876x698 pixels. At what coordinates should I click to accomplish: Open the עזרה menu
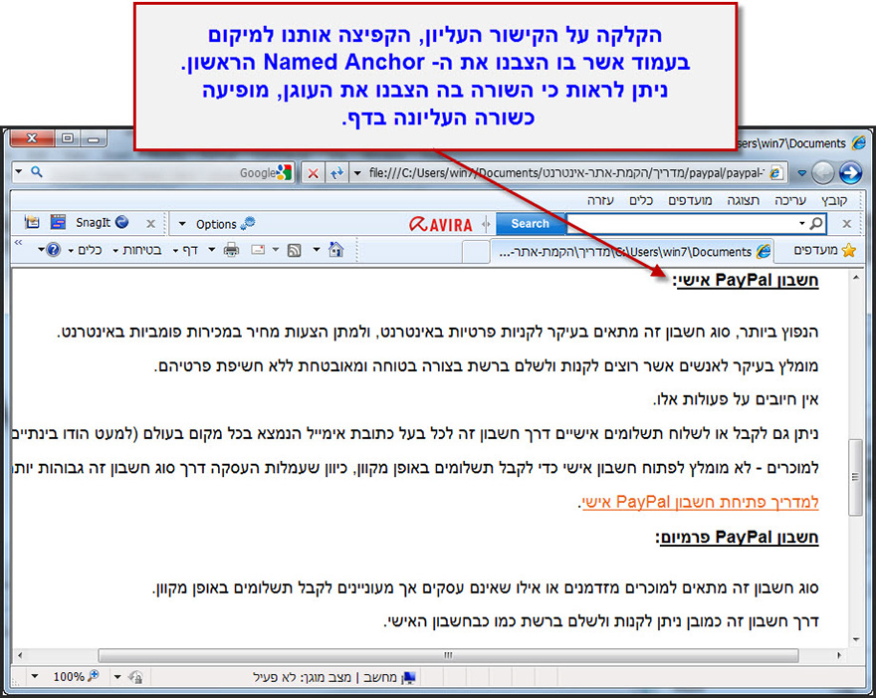point(600,200)
